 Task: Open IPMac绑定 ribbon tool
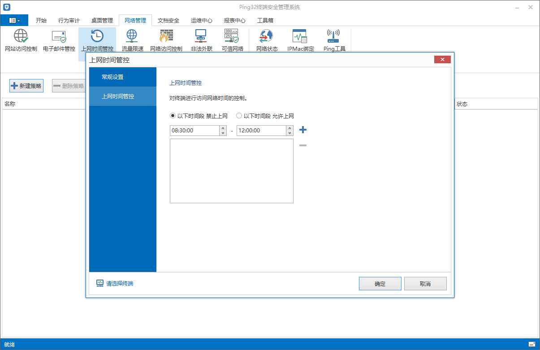click(301, 40)
